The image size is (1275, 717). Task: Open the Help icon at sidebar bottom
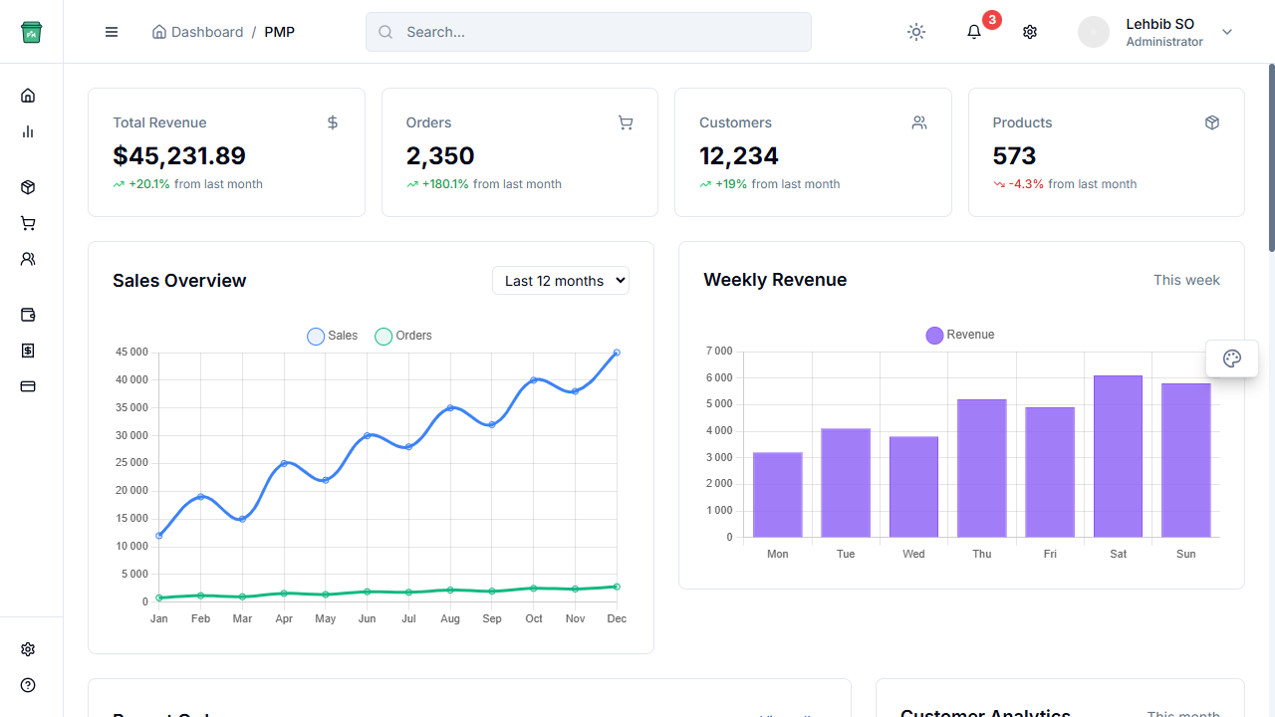28,685
